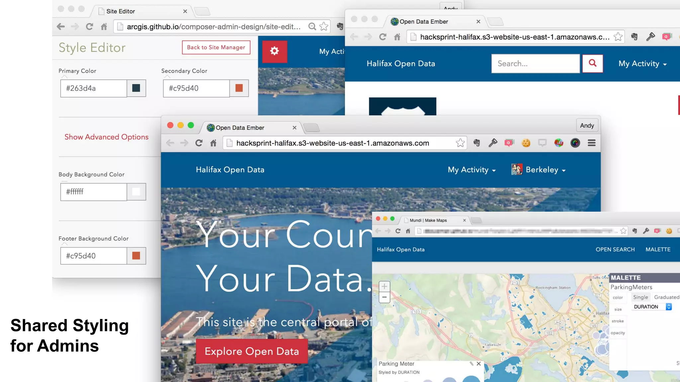
Task: Click the Andy profile button in front window
Action: [587, 126]
